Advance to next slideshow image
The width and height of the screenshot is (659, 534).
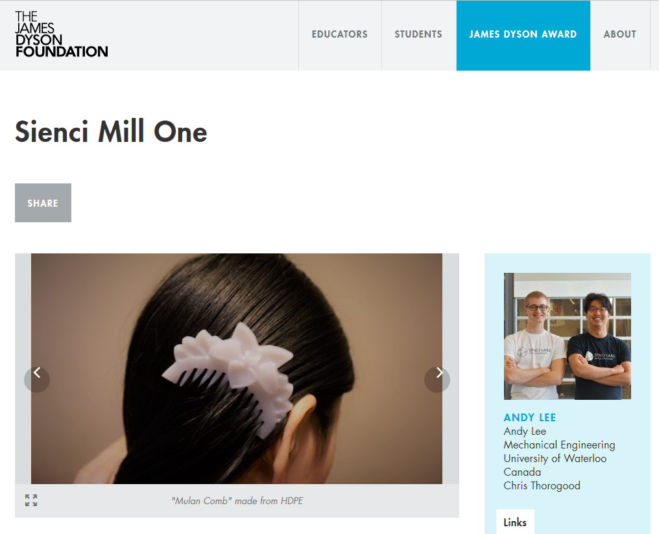[x=437, y=380]
